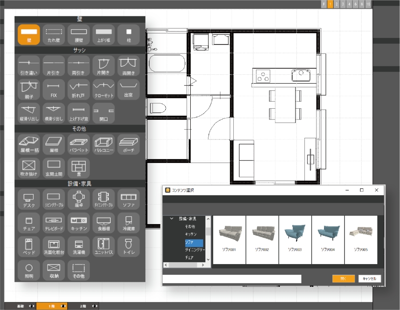
Task: Select the ソファ003 blue armchair thumbnail
Action: tap(295, 239)
